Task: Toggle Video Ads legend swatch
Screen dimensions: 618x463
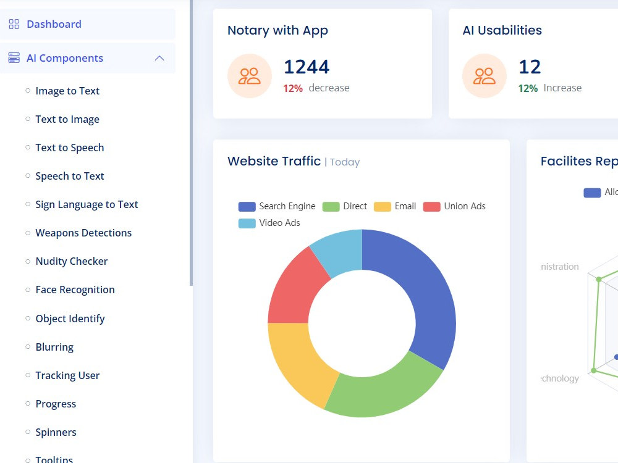Action: click(x=247, y=223)
